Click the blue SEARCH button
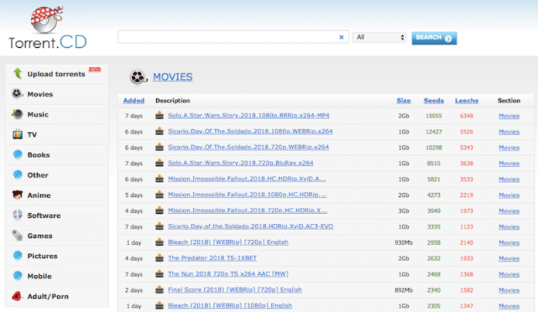Image resolution: width=538 pixels, height=312 pixels. tap(434, 38)
